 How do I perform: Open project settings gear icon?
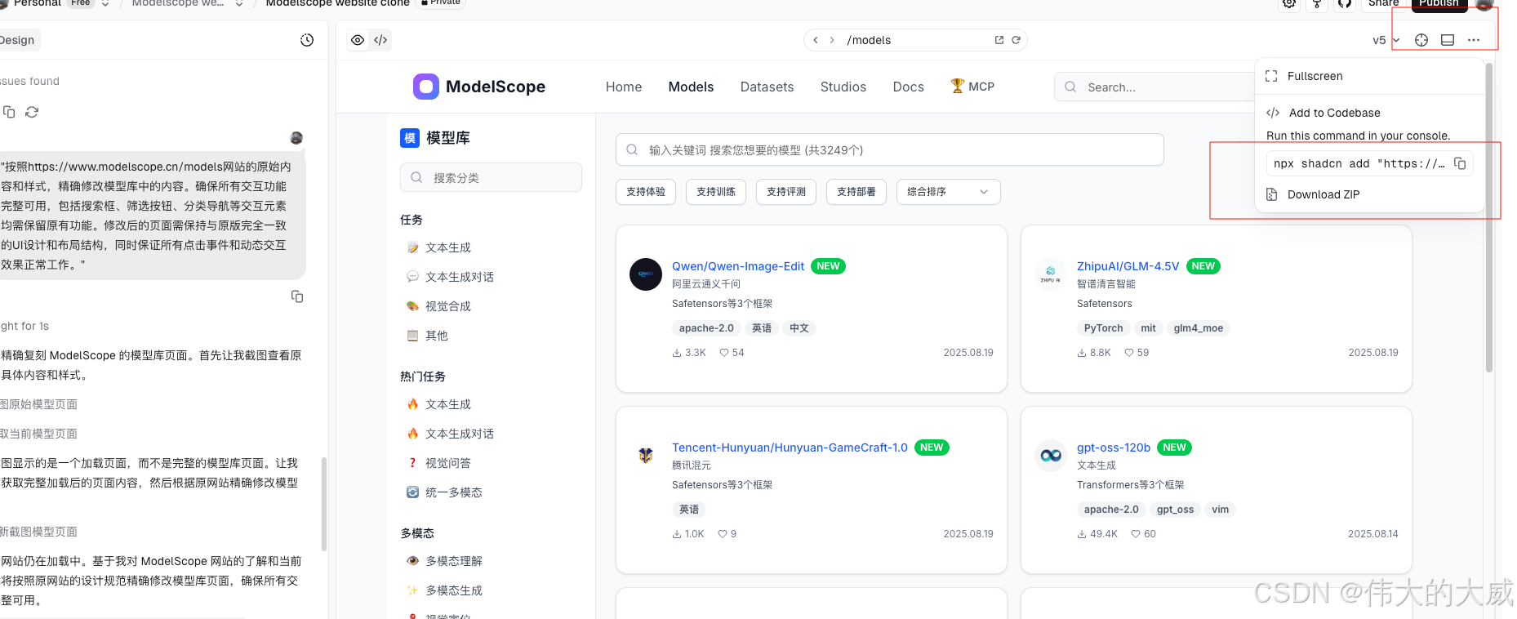tap(1289, 4)
